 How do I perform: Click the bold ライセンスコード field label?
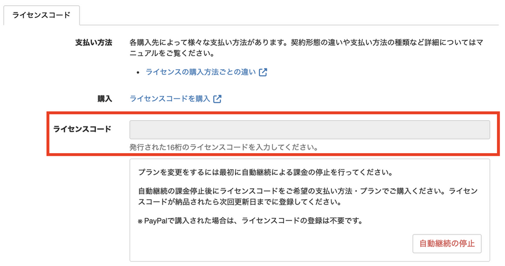pos(82,129)
